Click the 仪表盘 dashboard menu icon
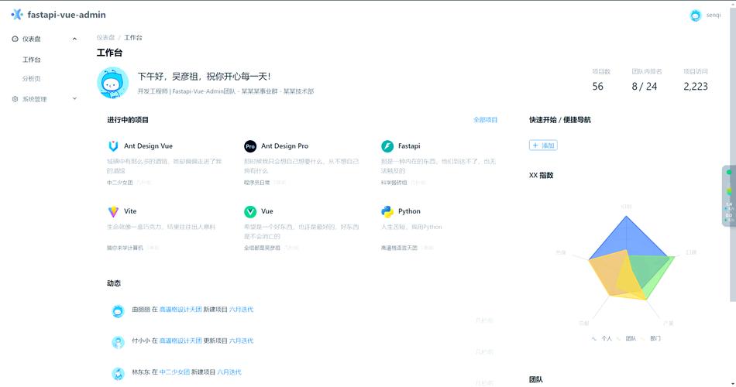 [x=15, y=39]
